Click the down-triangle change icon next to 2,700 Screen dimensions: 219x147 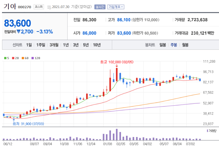click(x=19, y=32)
